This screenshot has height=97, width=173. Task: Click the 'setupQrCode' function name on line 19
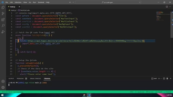coord(32,63)
